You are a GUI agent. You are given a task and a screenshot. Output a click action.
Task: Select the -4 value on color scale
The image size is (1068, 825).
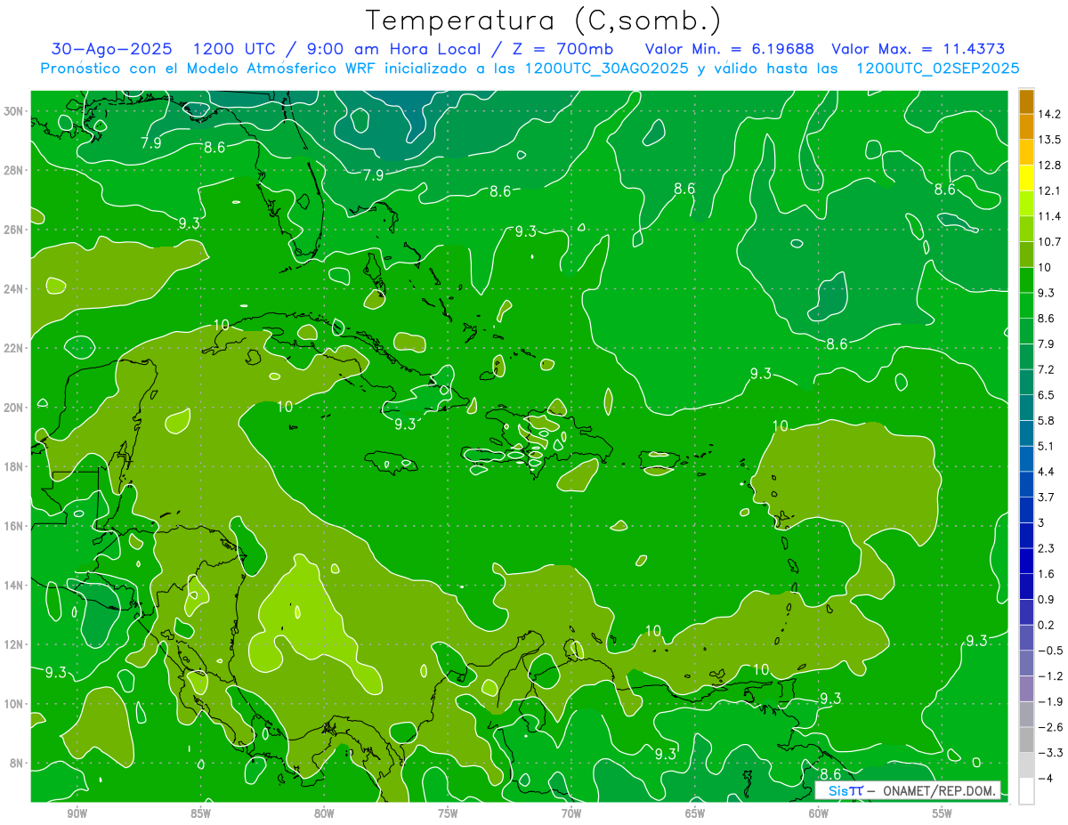1046,779
